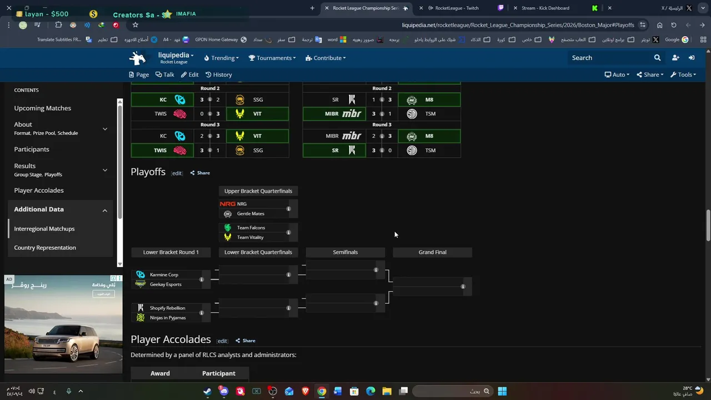711x400 pixels.
Task: Click the browser address bar URL
Action: click(x=518, y=25)
